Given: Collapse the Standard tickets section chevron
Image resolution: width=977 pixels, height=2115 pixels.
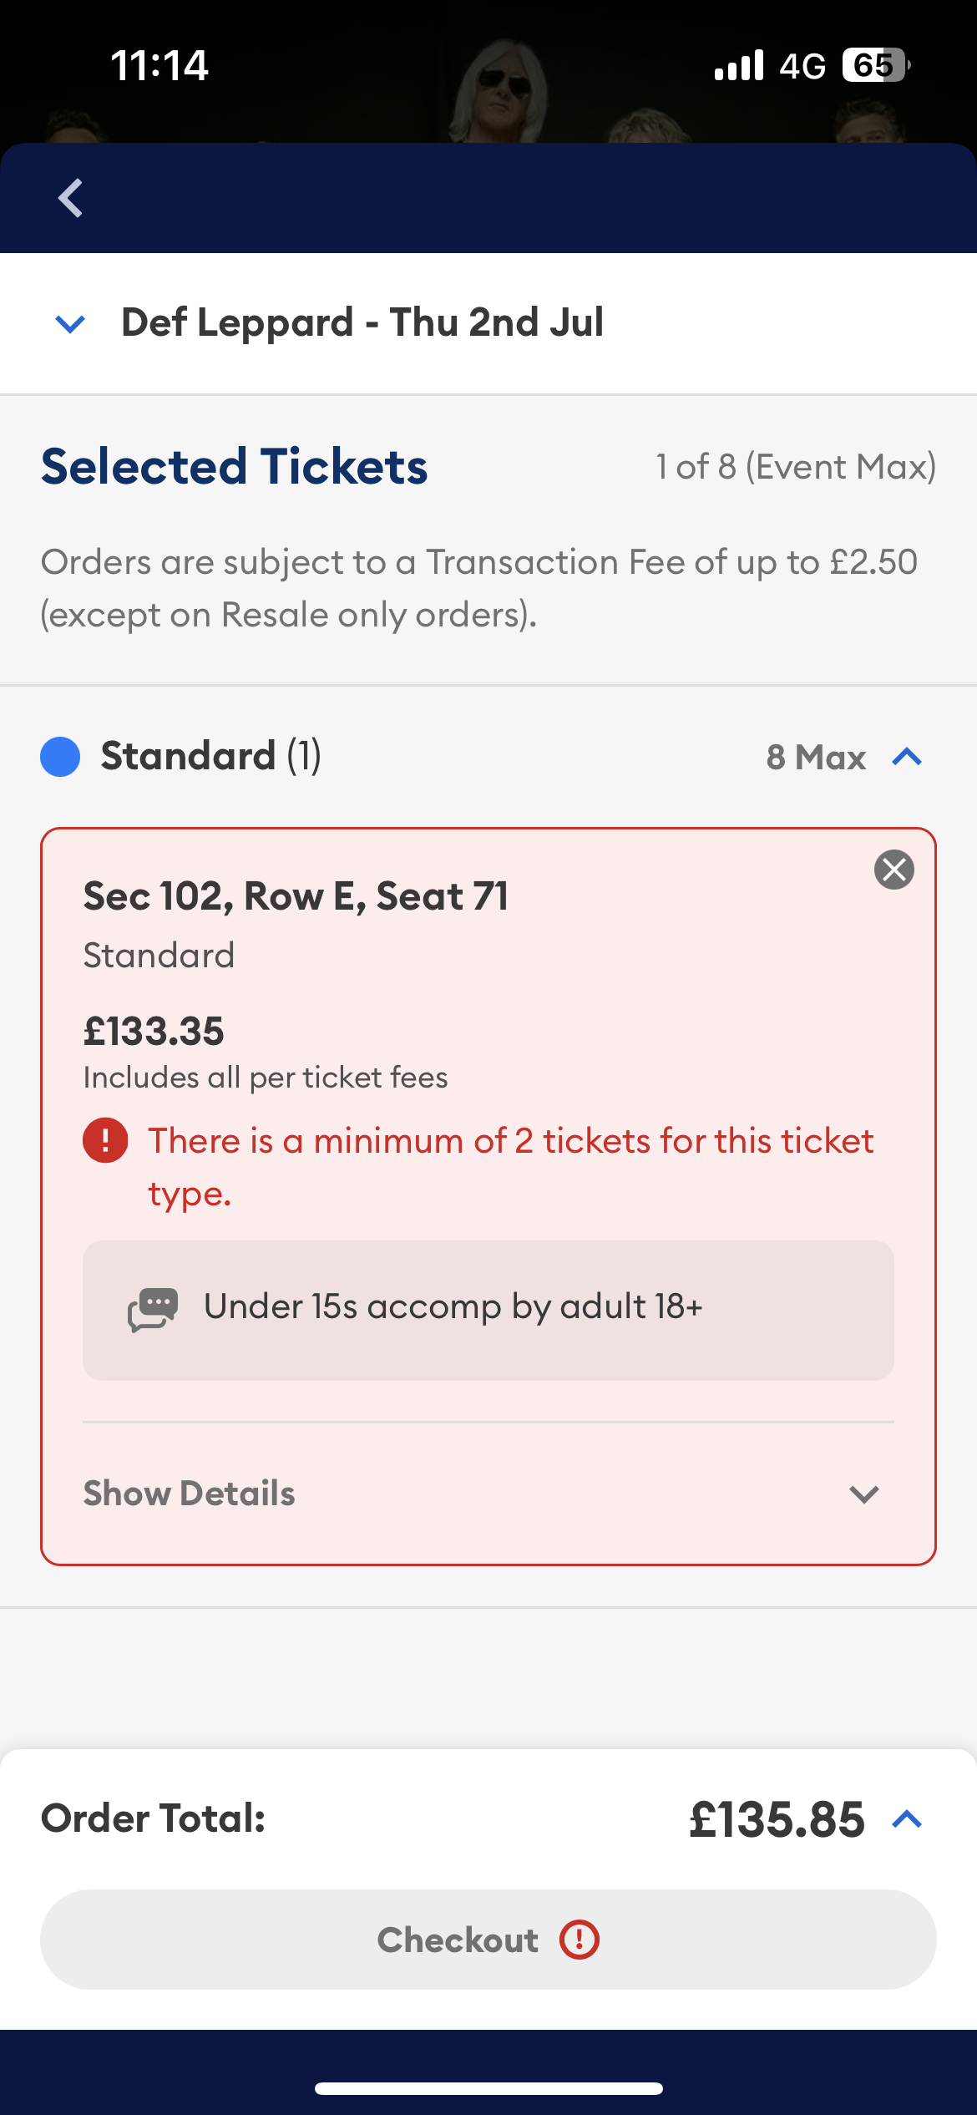Looking at the screenshot, I should pos(907,757).
